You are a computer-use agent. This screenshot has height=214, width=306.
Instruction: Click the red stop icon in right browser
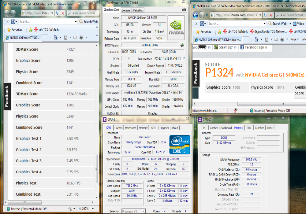[271, 15]
